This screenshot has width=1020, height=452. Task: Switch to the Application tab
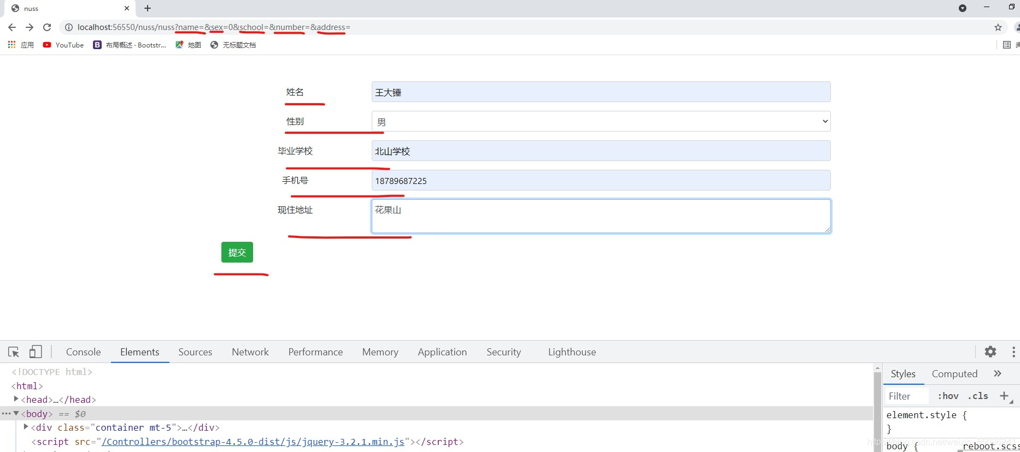pyautogui.click(x=442, y=352)
